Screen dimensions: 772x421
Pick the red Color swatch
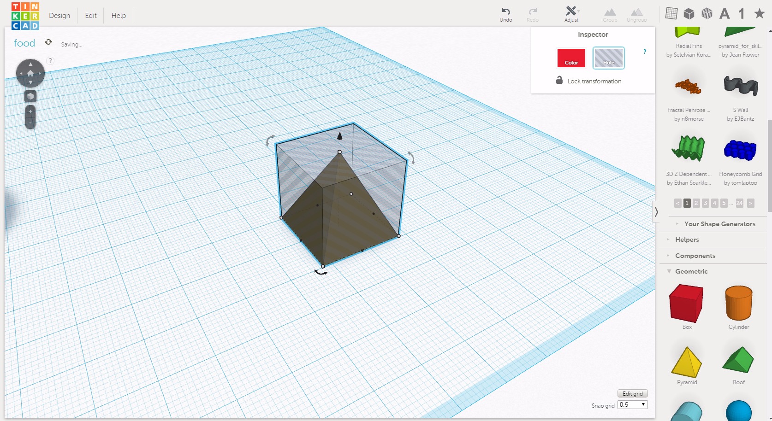tap(571, 58)
